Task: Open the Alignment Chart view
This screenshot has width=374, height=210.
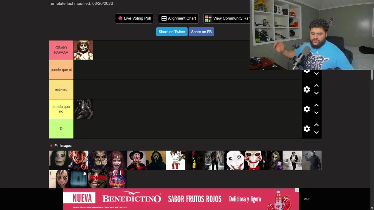Action: (179, 18)
